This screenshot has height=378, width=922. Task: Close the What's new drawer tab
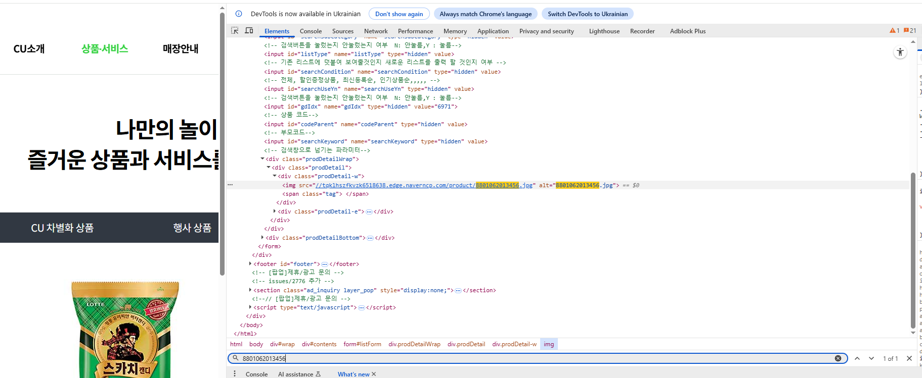(x=374, y=374)
